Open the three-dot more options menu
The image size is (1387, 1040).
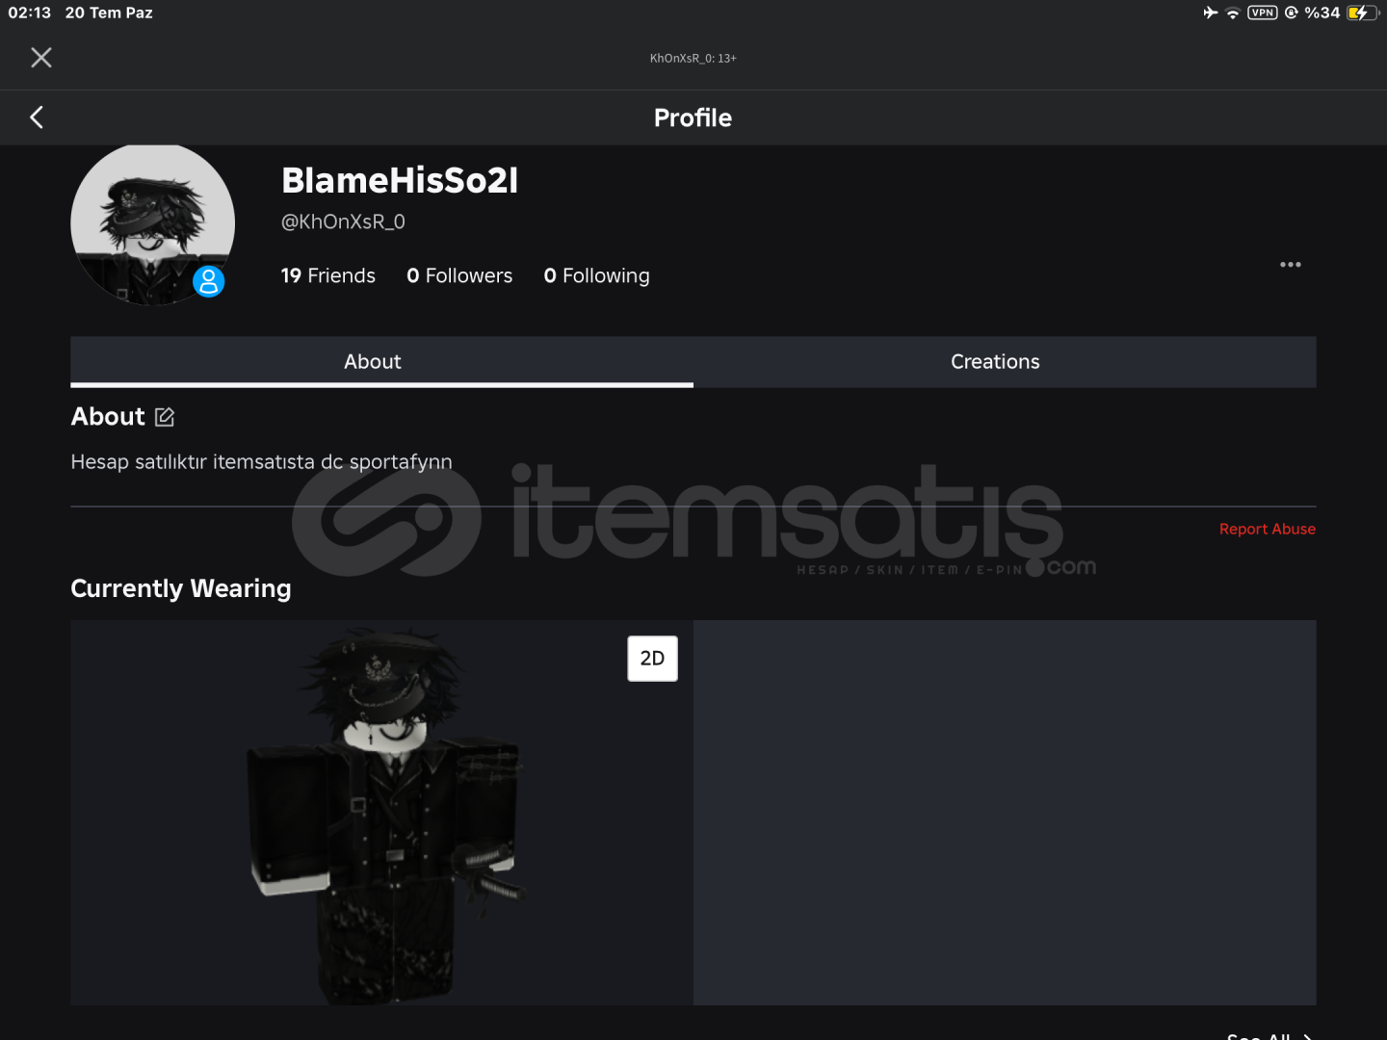[1291, 264]
